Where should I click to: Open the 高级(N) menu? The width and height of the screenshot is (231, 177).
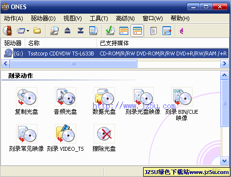125,18
